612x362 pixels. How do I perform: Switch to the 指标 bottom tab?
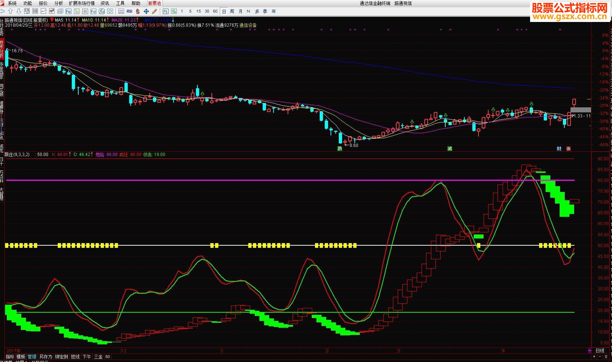(x=10, y=357)
